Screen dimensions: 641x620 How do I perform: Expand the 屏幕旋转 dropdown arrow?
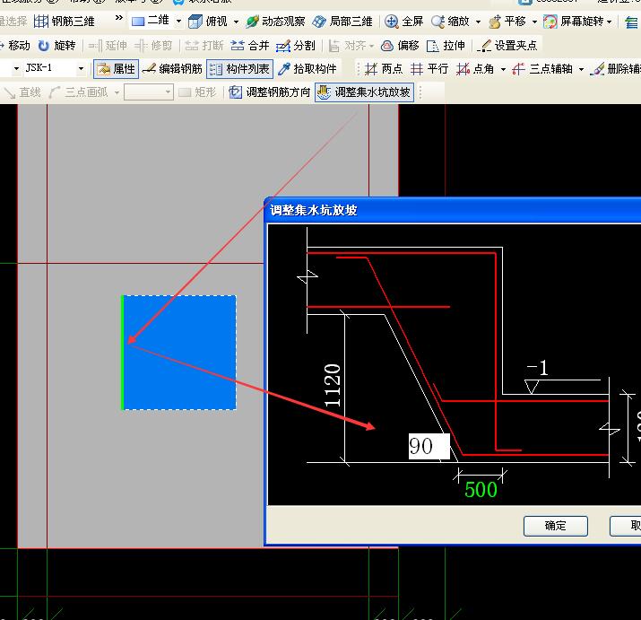(x=609, y=22)
